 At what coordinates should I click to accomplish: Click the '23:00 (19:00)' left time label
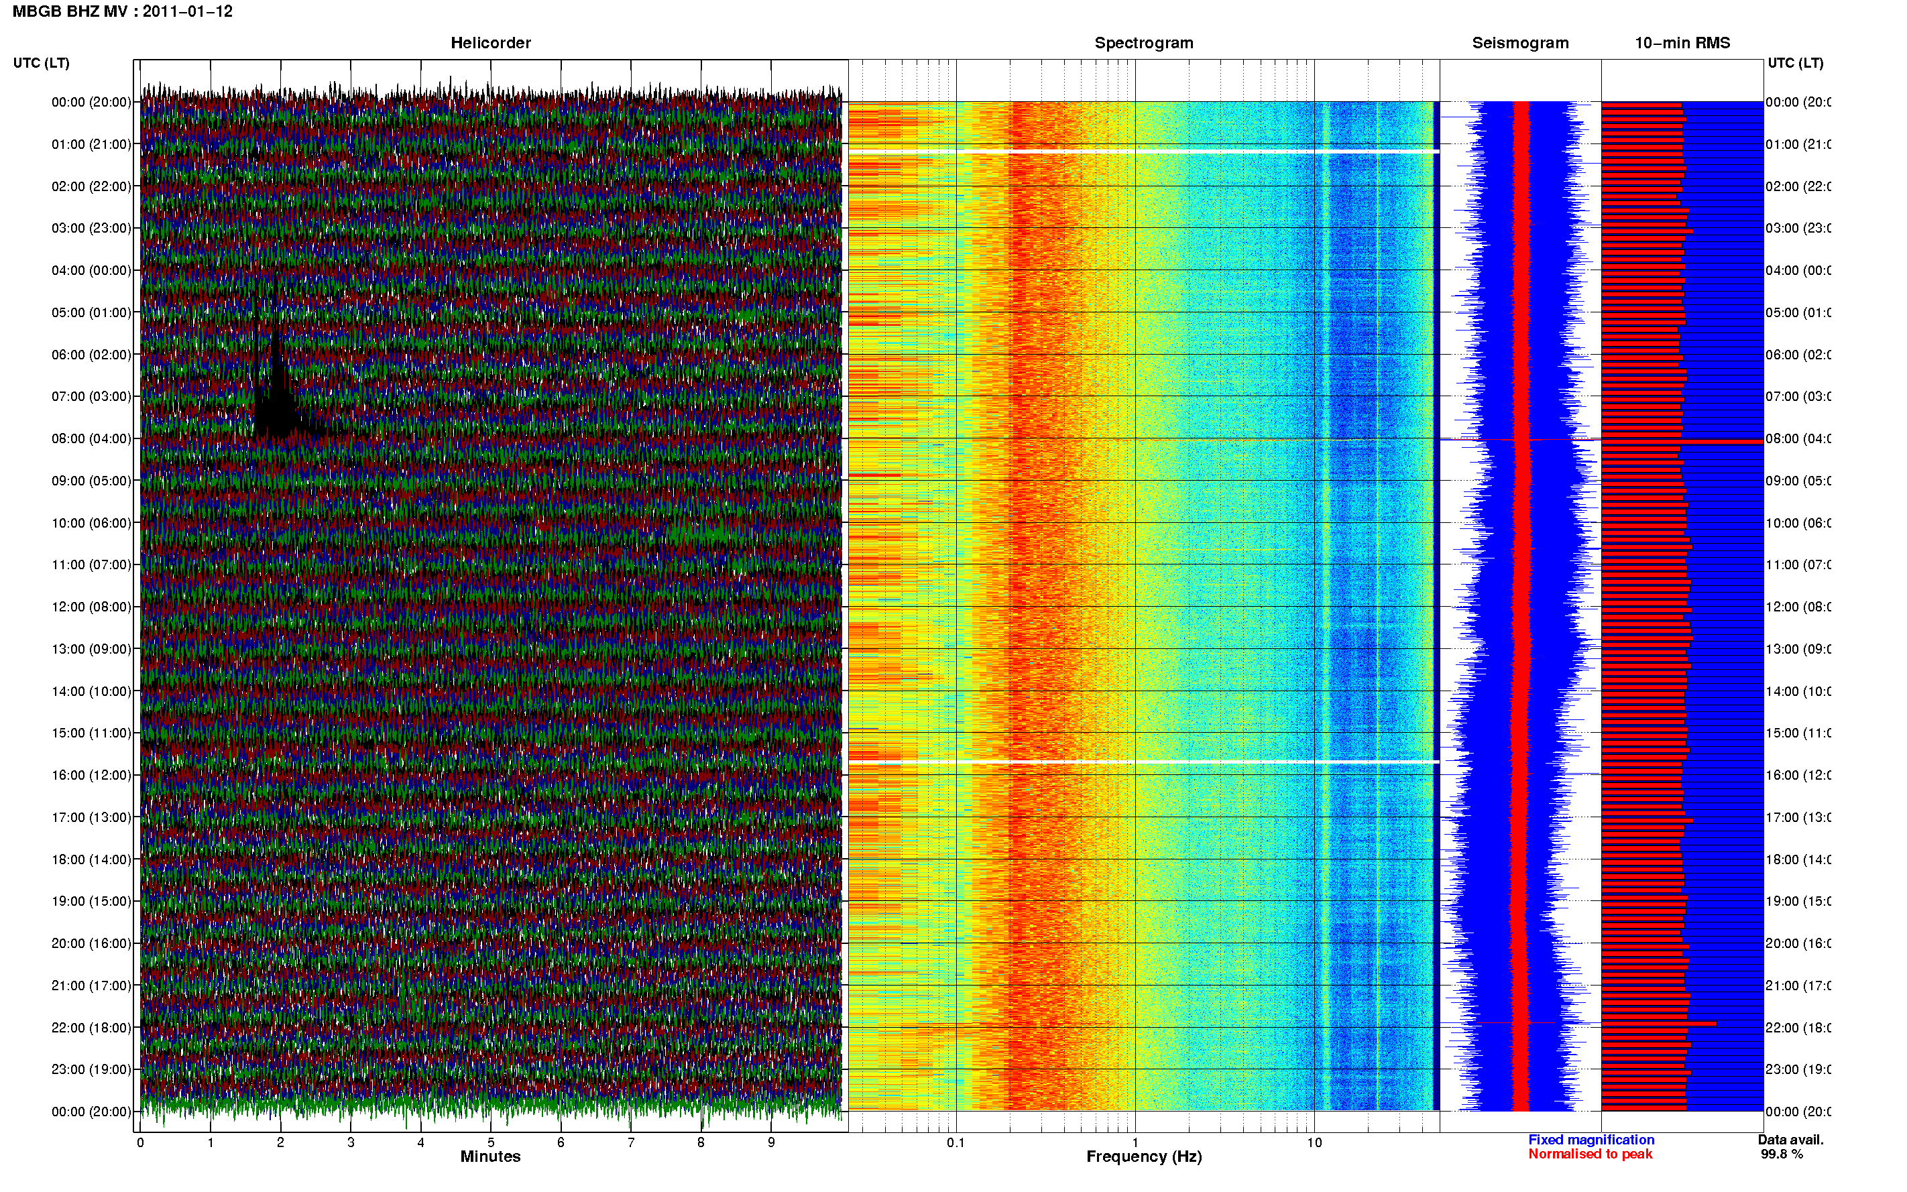tap(91, 1070)
